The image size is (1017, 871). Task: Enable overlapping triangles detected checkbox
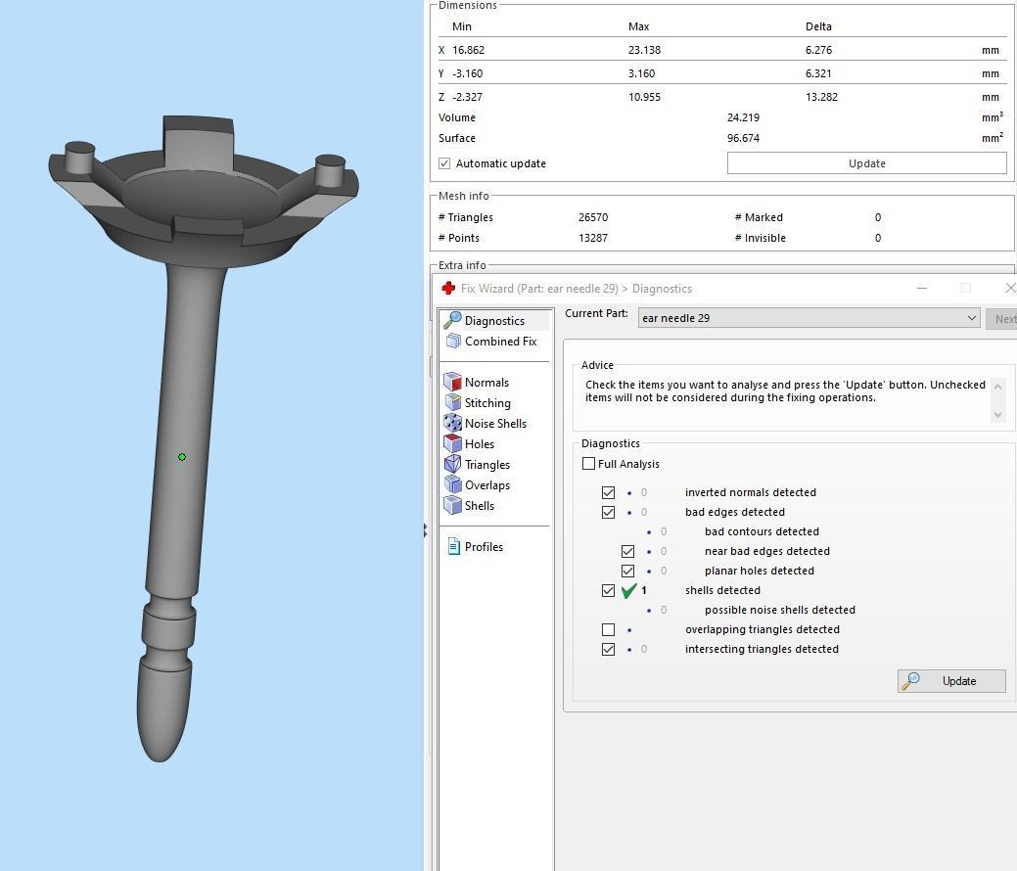[x=609, y=629]
